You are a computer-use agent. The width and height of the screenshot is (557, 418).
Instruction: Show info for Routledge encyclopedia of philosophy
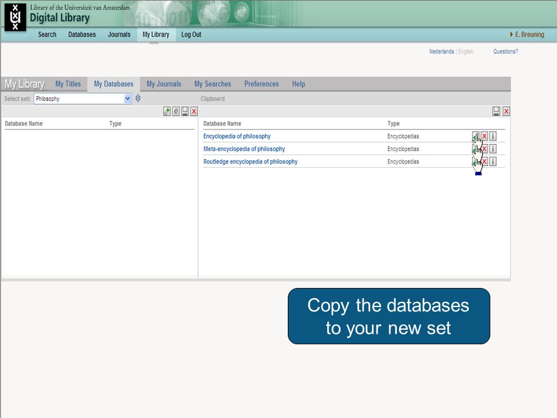(x=493, y=162)
